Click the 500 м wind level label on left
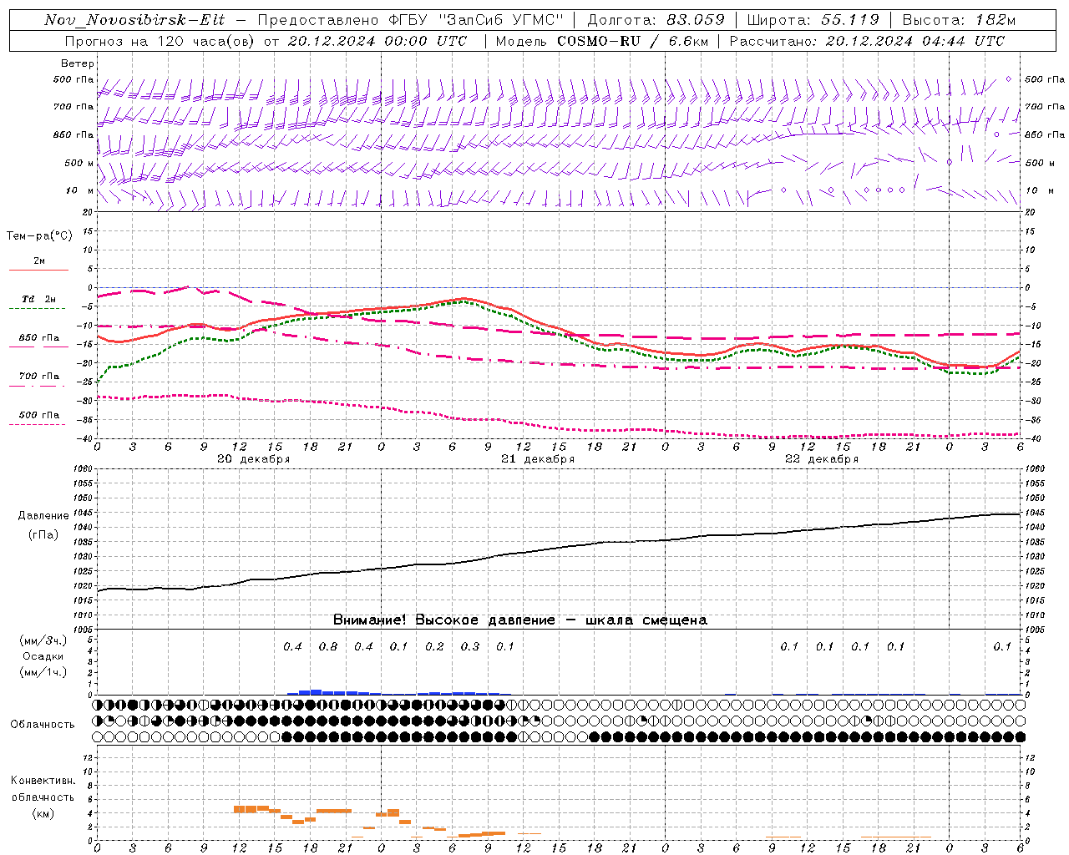This screenshot has height=855, width=1069. click(79, 163)
